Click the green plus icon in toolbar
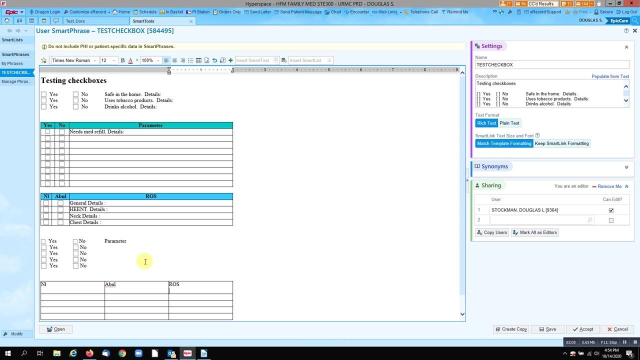 (x=230, y=60)
